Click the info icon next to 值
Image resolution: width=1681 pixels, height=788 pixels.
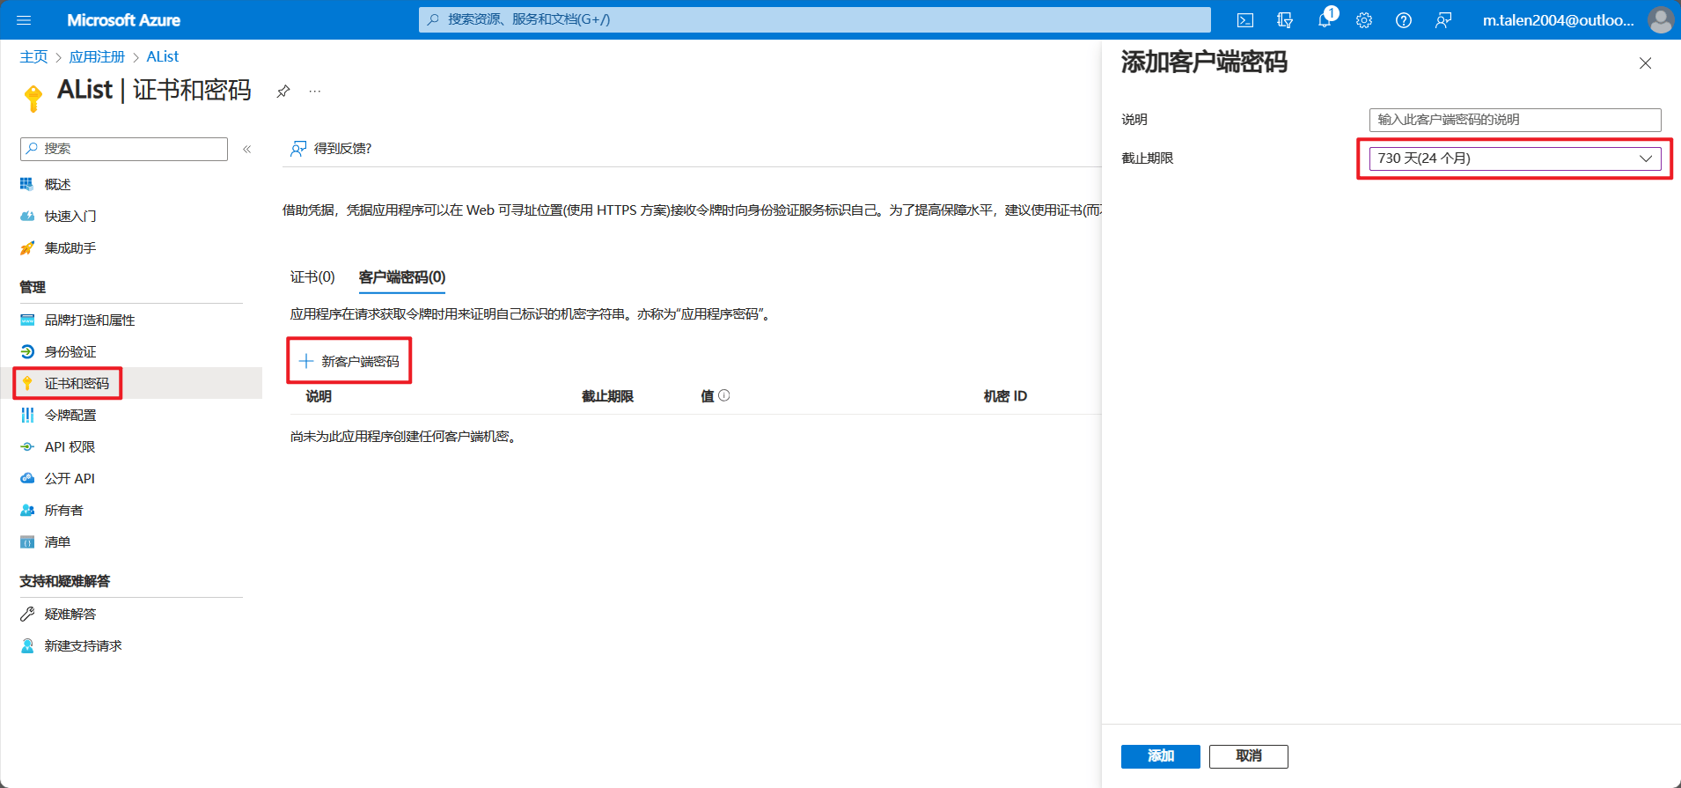(724, 396)
